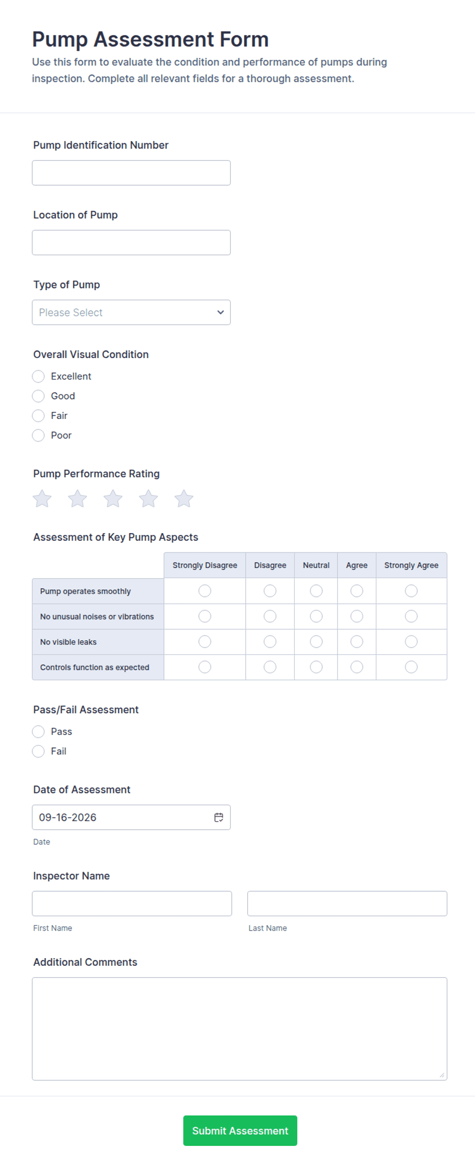Submit the assessment form
This screenshot has width=475, height=1171.
240,1131
